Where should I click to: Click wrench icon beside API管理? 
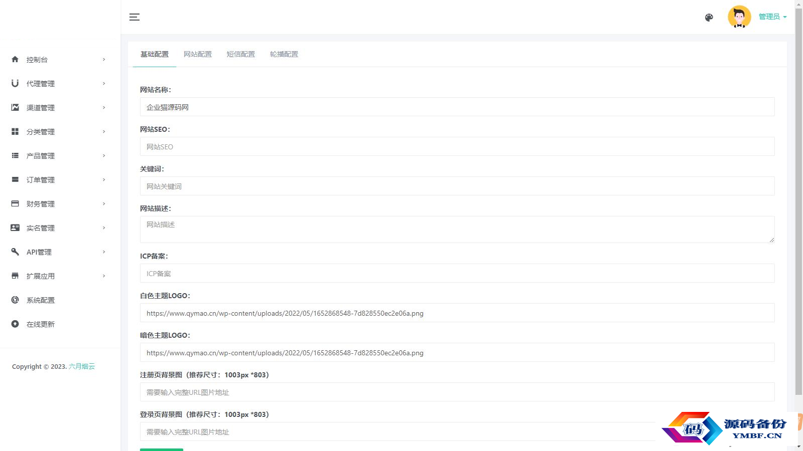15,252
